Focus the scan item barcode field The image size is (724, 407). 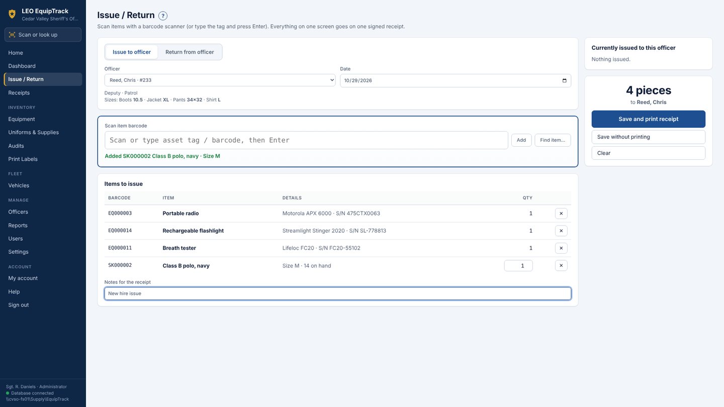pyautogui.click(x=306, y=140)
